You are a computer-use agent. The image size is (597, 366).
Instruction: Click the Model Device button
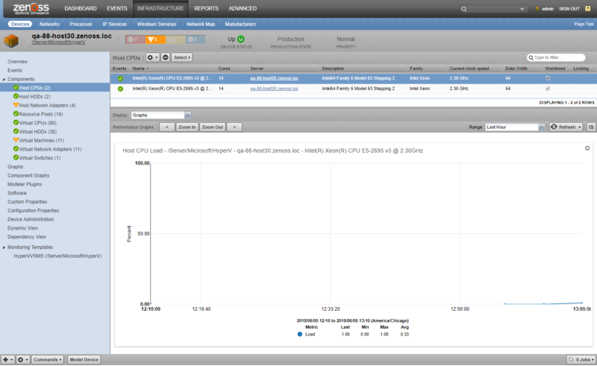pos(84,359)
